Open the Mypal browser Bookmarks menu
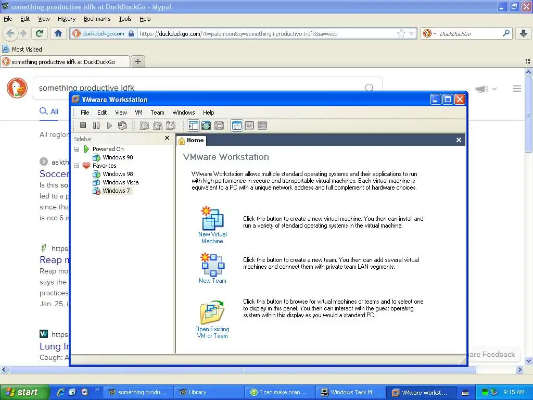 tap(97, 19)
